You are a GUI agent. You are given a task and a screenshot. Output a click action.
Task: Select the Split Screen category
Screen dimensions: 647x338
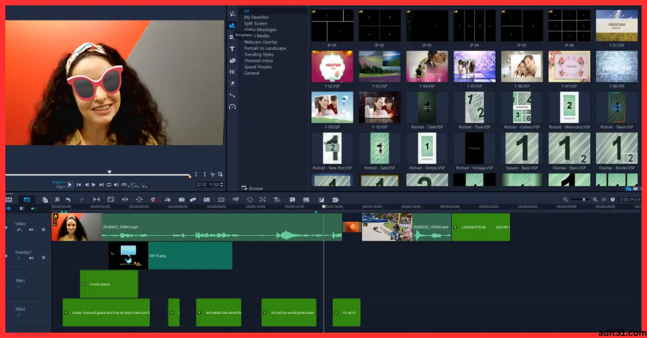(x=256, y=23)
